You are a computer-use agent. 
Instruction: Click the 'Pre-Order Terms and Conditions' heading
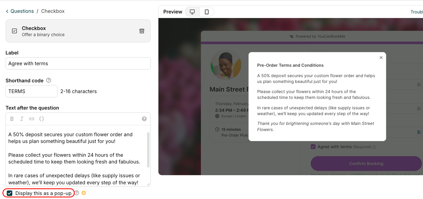pos(290,65)
